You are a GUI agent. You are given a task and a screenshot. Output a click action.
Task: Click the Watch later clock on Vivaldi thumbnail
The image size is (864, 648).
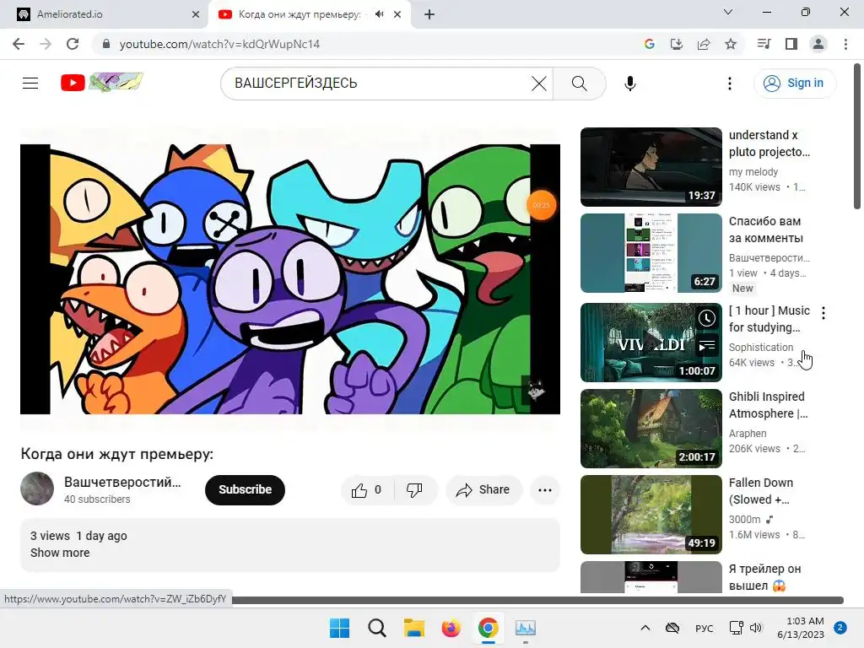(x=707, y=318)
